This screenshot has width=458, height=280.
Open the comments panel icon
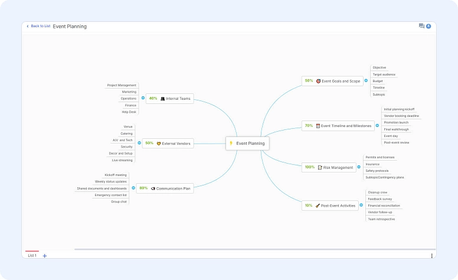421,26
